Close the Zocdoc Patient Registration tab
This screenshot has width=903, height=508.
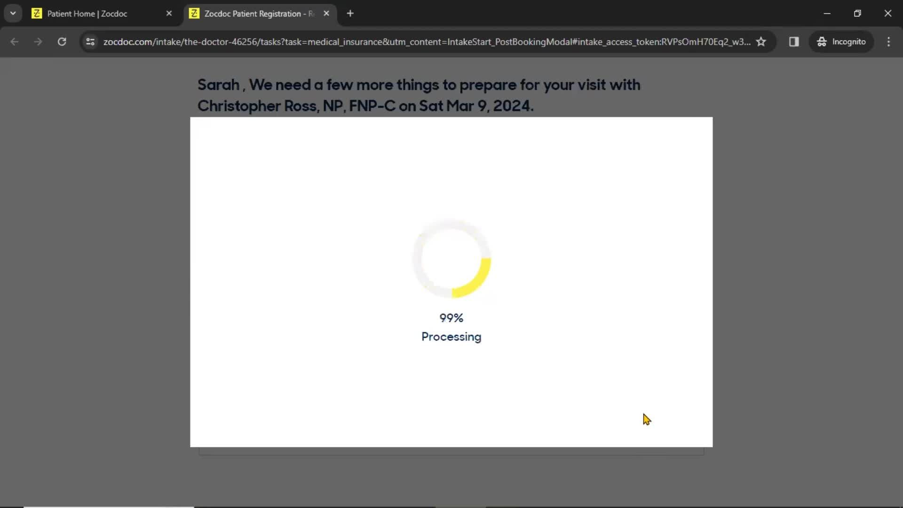(326, 13)
